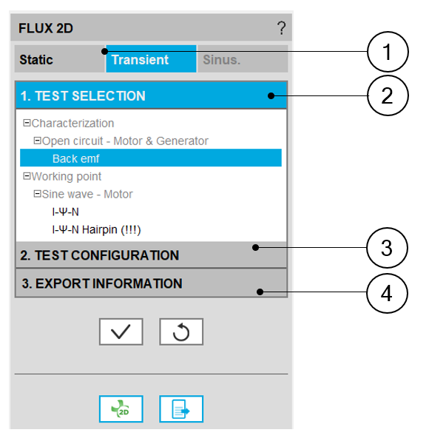Screen dimensions: 429x441
Task: Click the green Flux 2D export icon
Action: (121, 409)
